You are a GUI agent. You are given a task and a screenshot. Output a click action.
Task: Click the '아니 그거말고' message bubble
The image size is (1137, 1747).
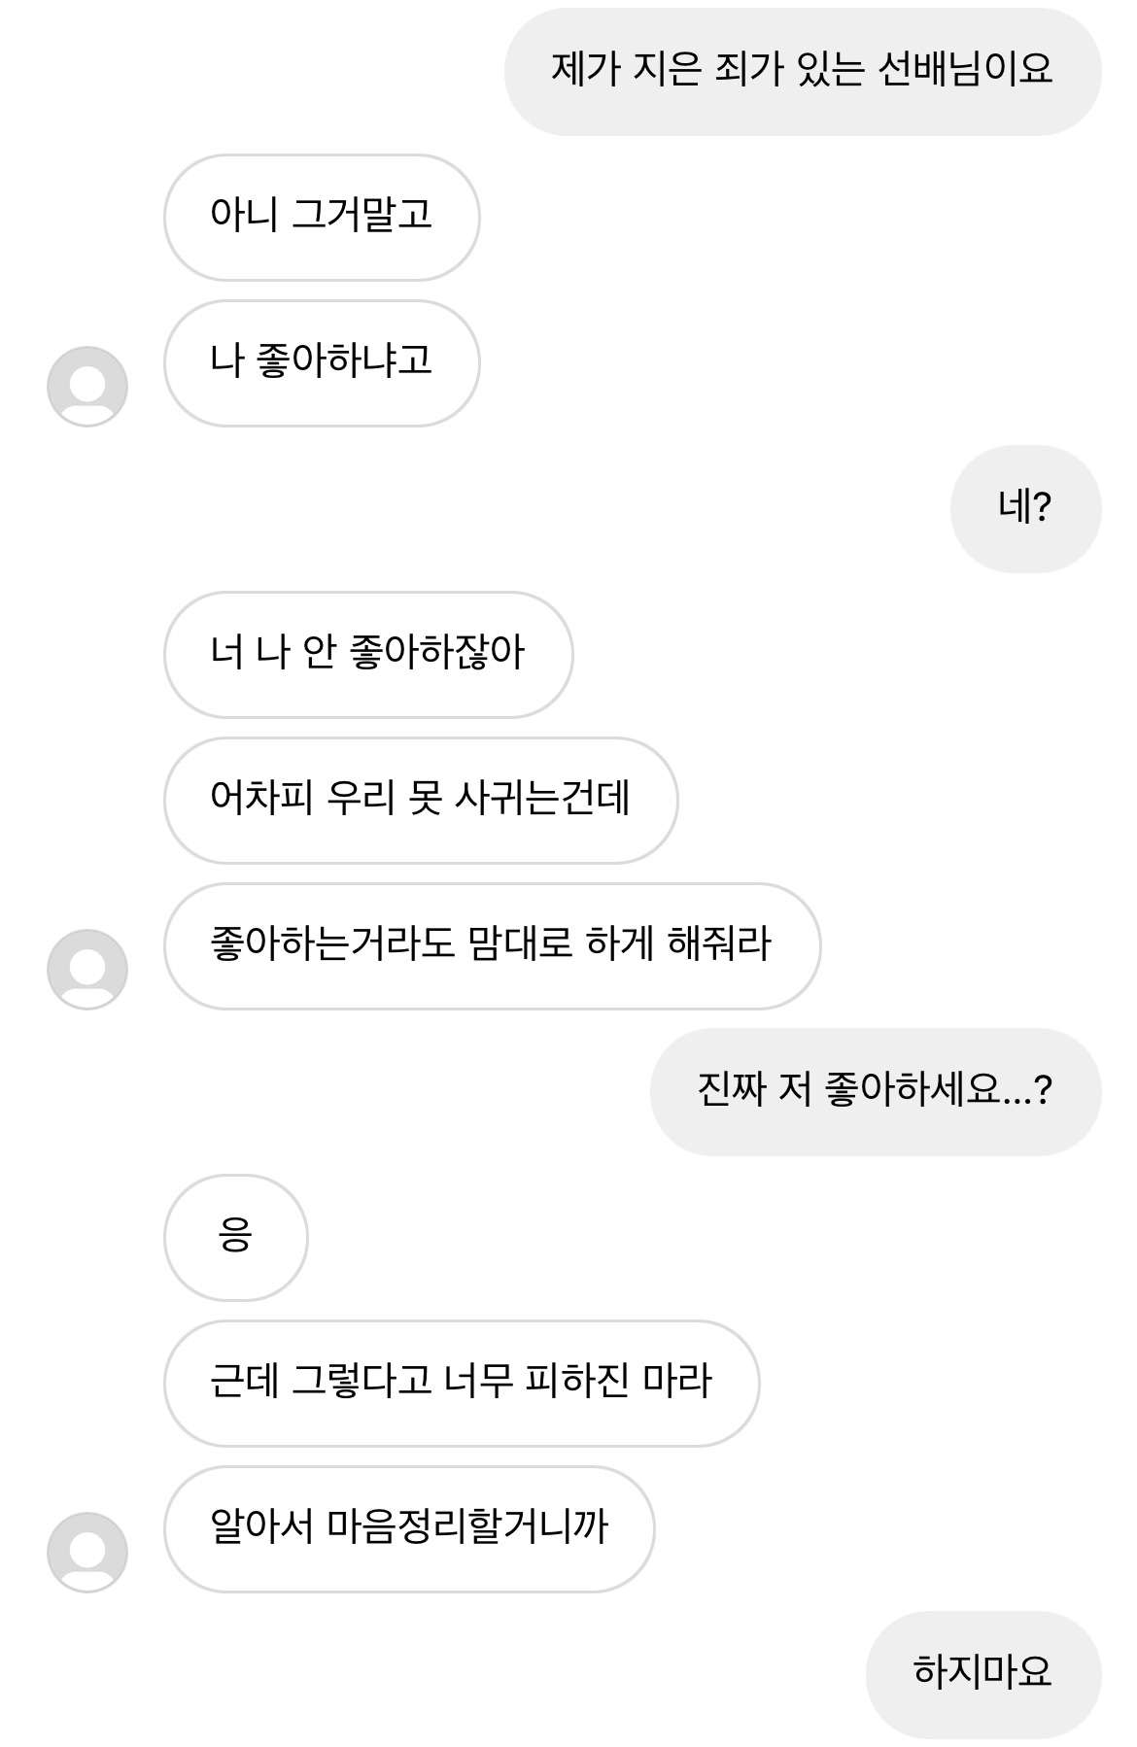tap(322, 217)
